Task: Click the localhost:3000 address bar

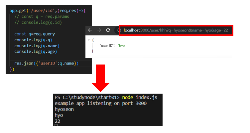Action: (176, 30)
